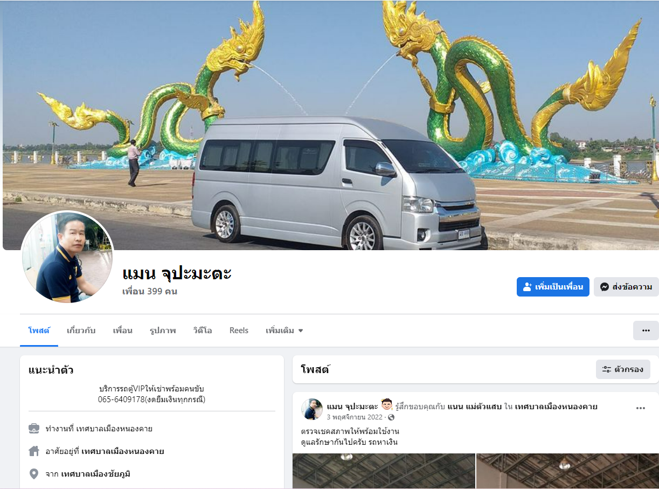This screenshot has width=659, height=489.
Task: Select the Reels tab
Action: 239,330
